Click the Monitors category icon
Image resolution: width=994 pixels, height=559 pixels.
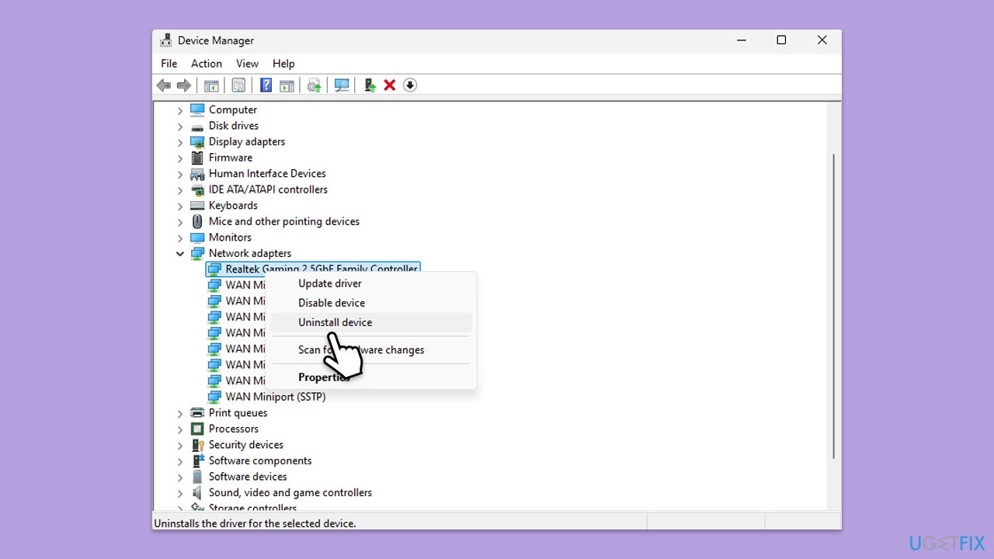coord(197,238)
